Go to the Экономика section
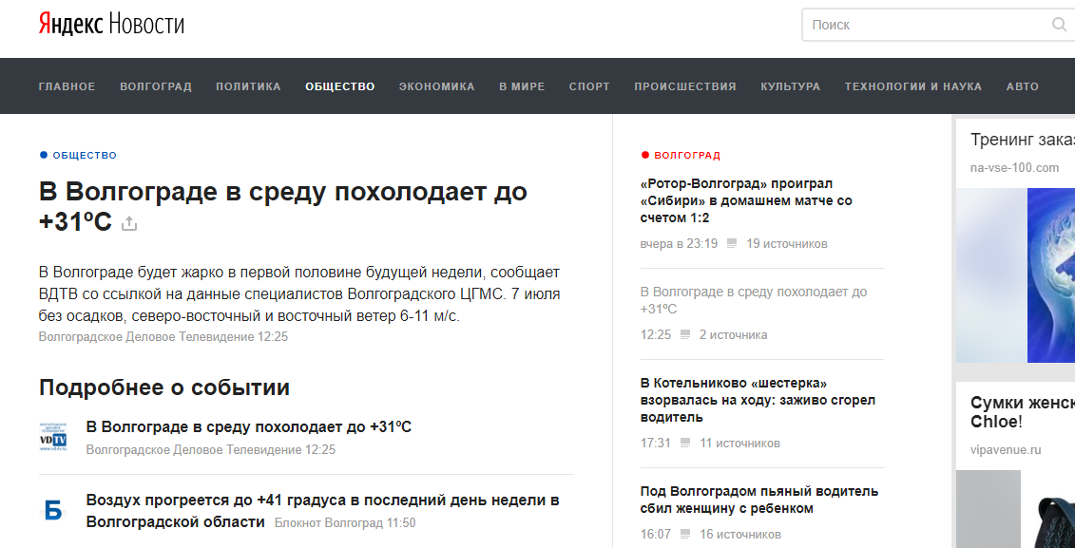Image resolution: width=1075 pixels, height=548 pixels. [436, 86]
